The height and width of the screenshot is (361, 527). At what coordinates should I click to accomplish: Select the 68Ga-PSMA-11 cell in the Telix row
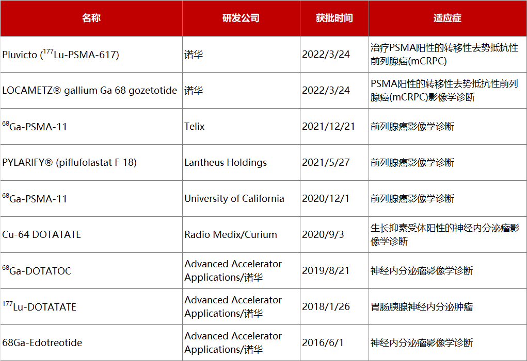coord(91,126)
